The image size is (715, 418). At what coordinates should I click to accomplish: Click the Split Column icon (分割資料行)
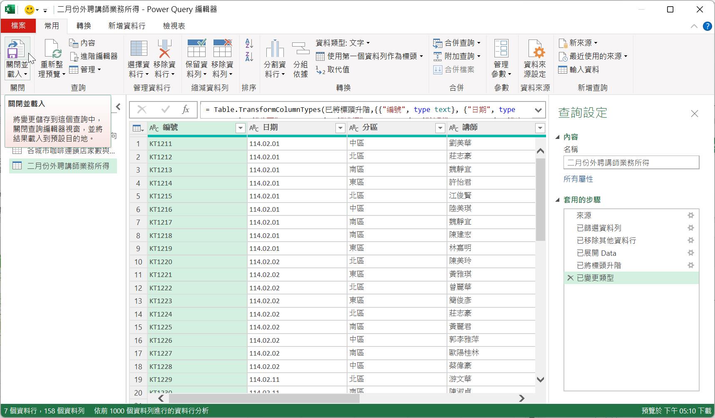[x=275, y=49]
